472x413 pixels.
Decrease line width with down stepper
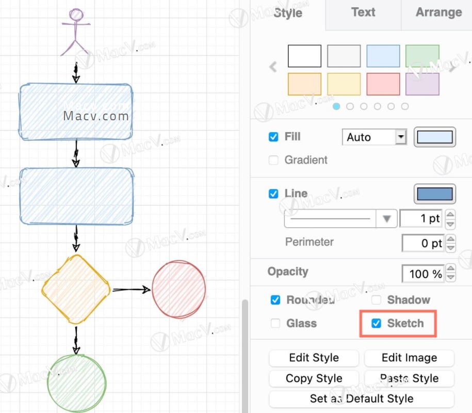pos(450,224)
